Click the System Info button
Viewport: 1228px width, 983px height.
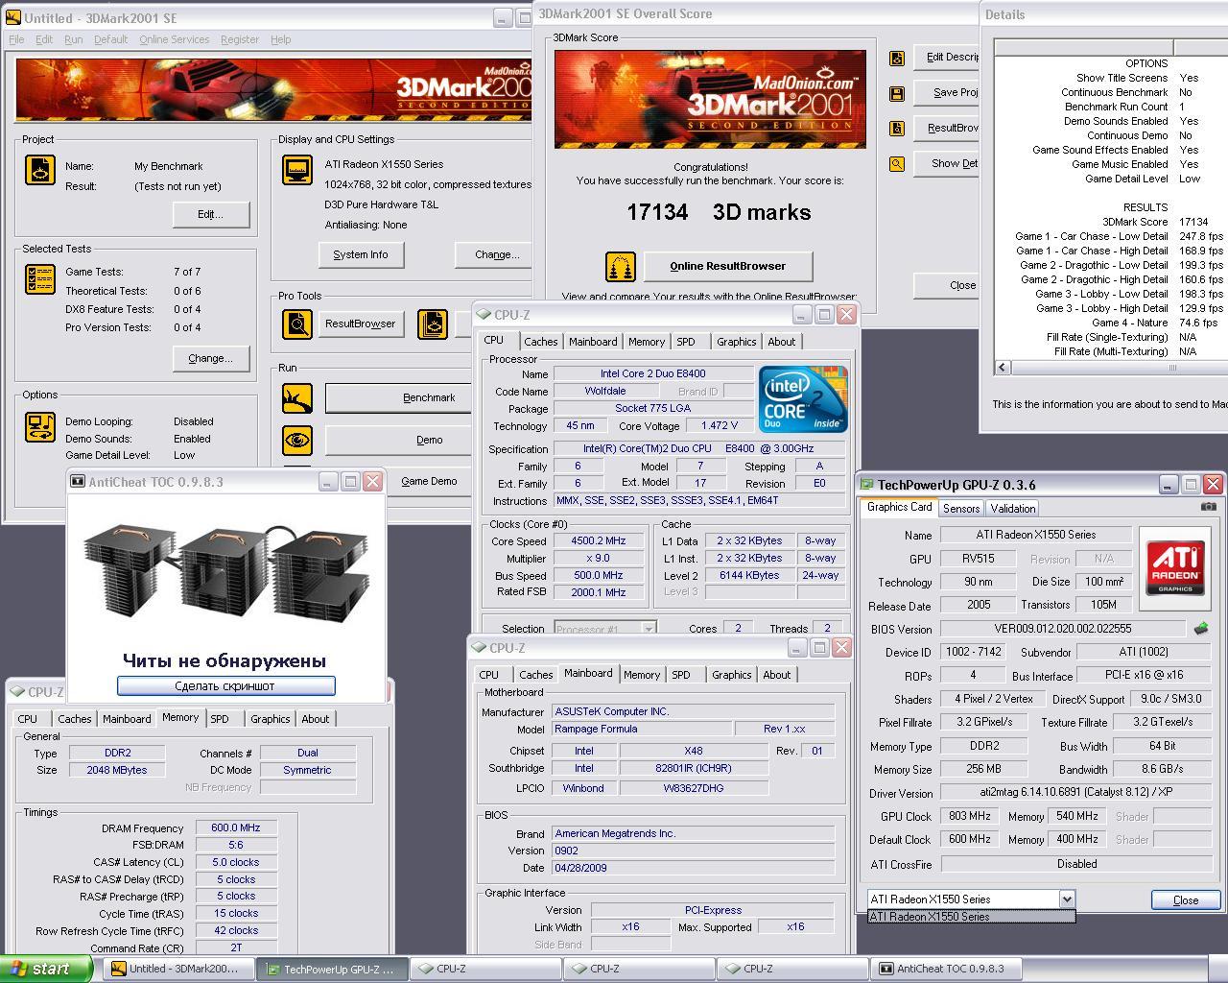(361, 254)
